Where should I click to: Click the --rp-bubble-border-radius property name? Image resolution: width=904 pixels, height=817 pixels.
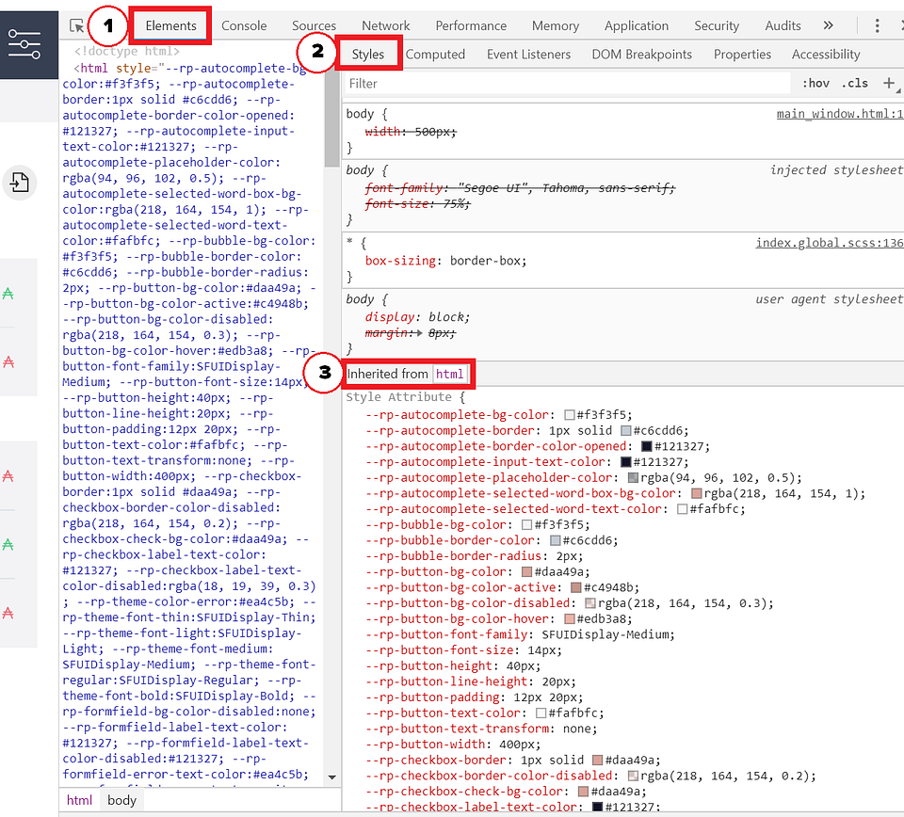point(453,556)
